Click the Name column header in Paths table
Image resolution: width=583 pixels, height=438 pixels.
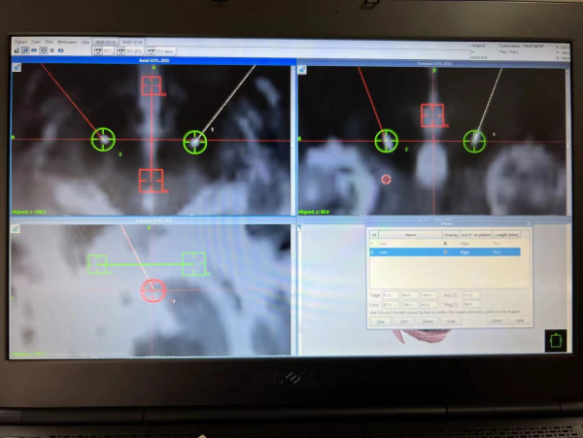click(x=410, y=234)
